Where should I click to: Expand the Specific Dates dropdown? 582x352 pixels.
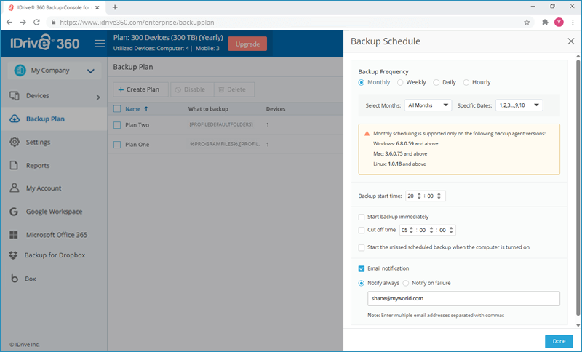[x=519, y=105]
